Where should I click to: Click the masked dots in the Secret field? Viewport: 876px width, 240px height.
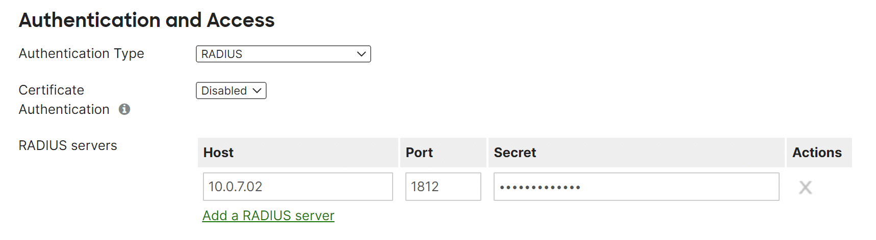point(540,187)
